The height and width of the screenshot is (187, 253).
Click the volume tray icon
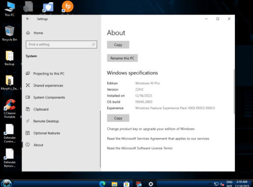click(222, 184)
